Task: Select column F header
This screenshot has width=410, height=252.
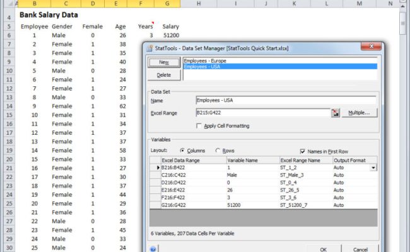Action: point(141,3)
